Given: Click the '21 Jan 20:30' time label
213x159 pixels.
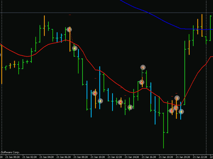Looking at the screenshot, I should point(183,157).
